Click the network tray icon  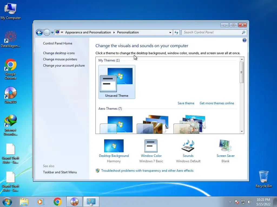243,202
